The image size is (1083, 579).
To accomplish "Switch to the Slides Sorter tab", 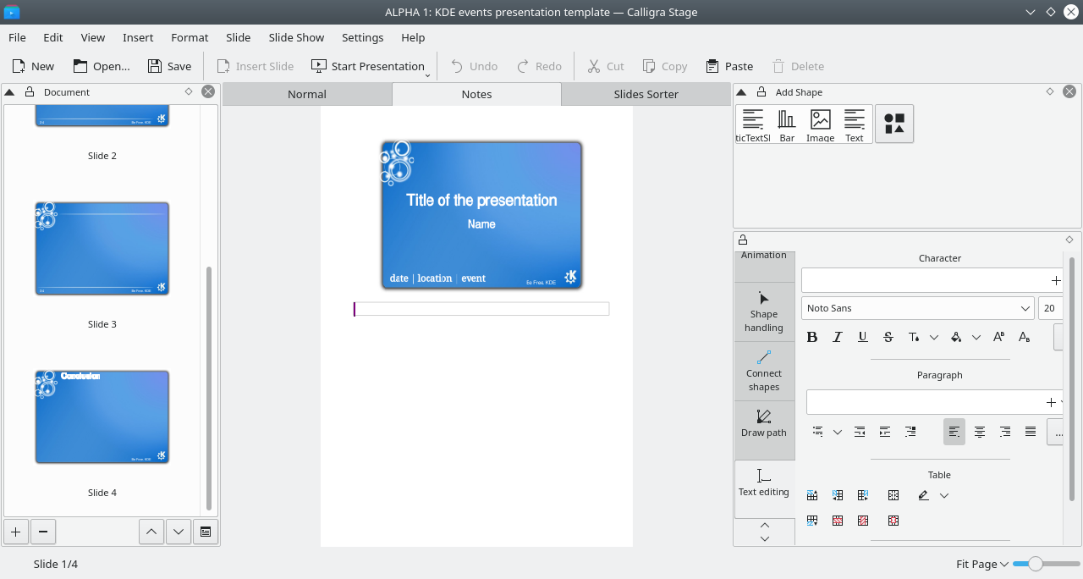I will [646, 94].
